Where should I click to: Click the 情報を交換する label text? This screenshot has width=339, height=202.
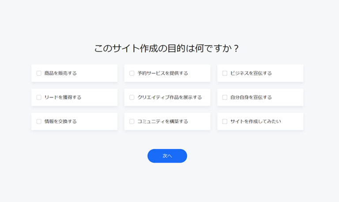(60, 121)
